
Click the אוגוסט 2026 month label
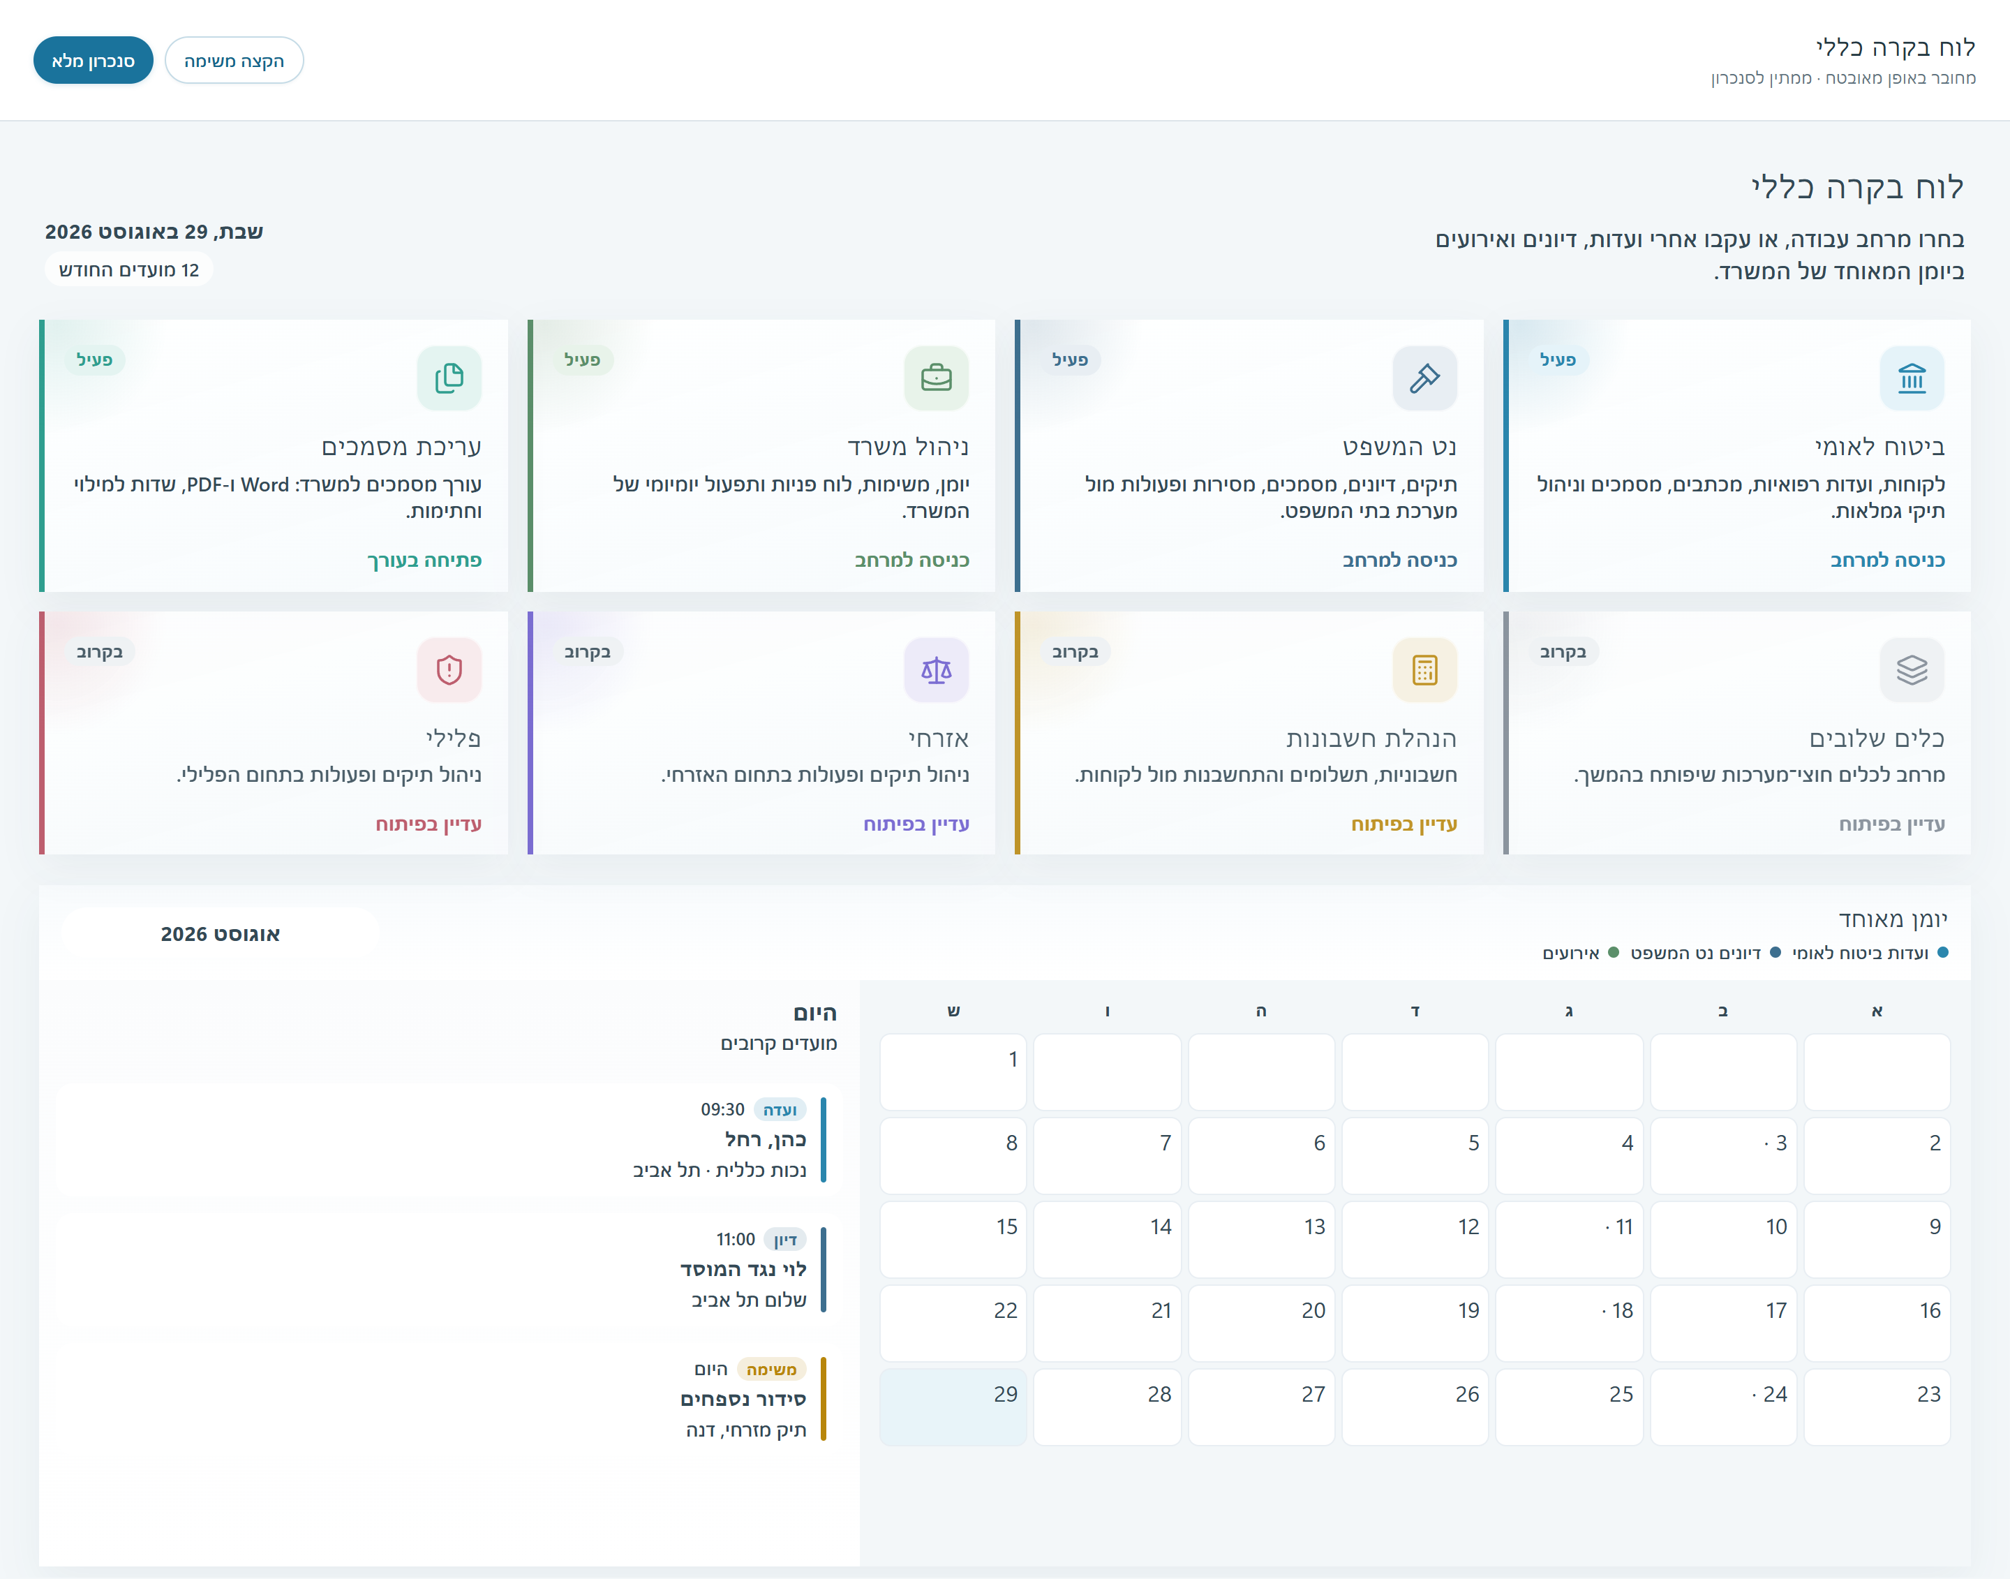220,934
